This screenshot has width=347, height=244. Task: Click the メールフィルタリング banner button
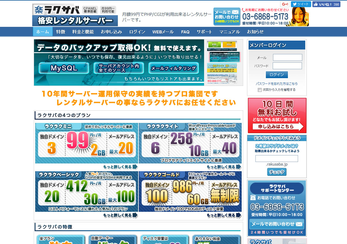click(174, 68)
